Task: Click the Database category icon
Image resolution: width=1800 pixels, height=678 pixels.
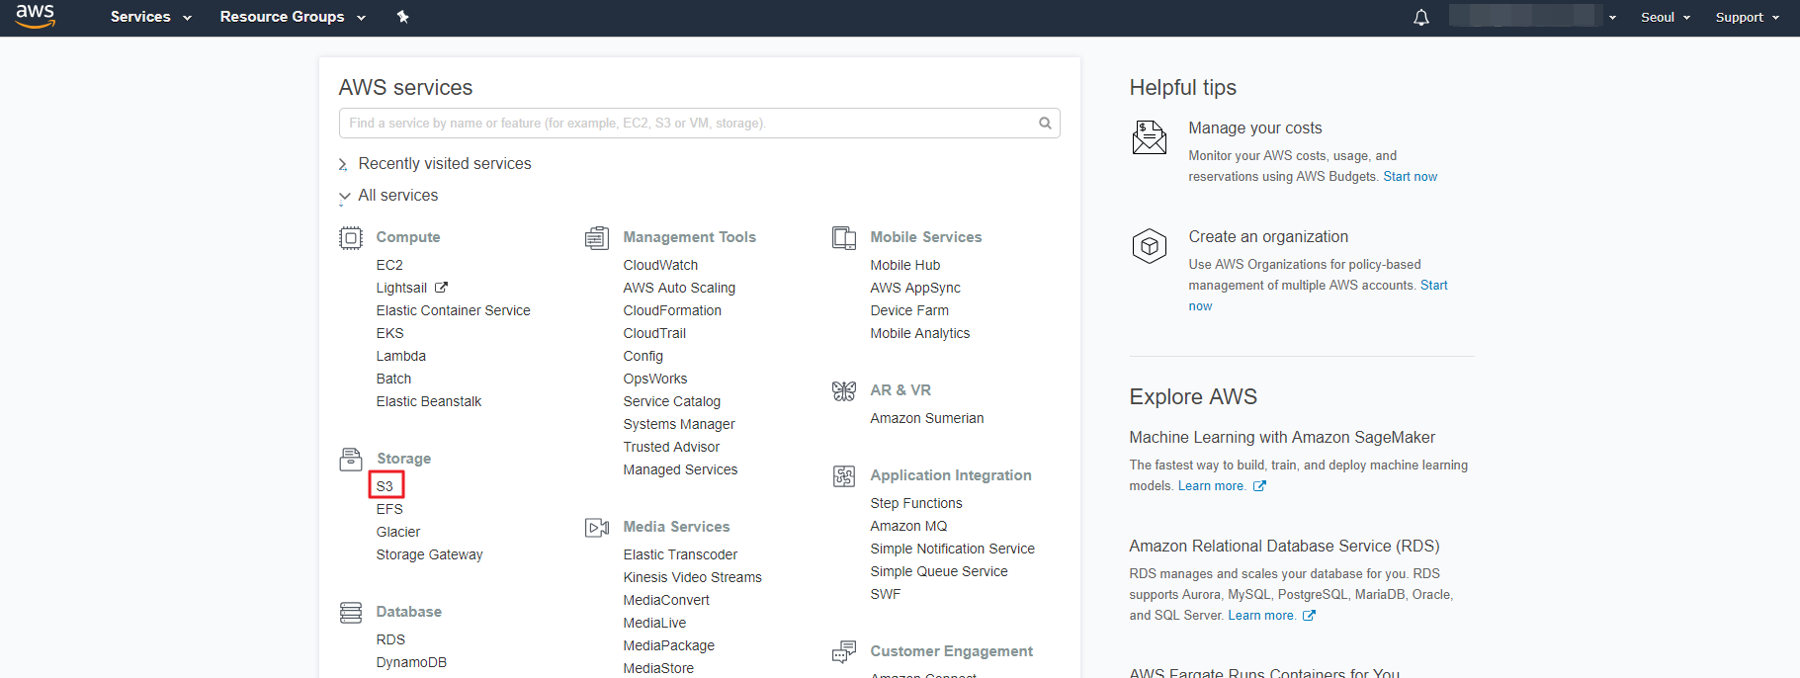Action: point(351,613)
